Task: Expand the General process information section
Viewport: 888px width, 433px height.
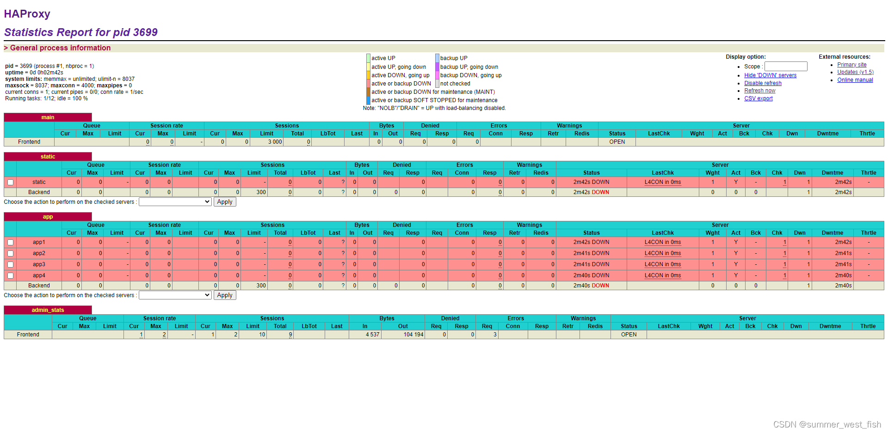Action: tap(58, 48)
